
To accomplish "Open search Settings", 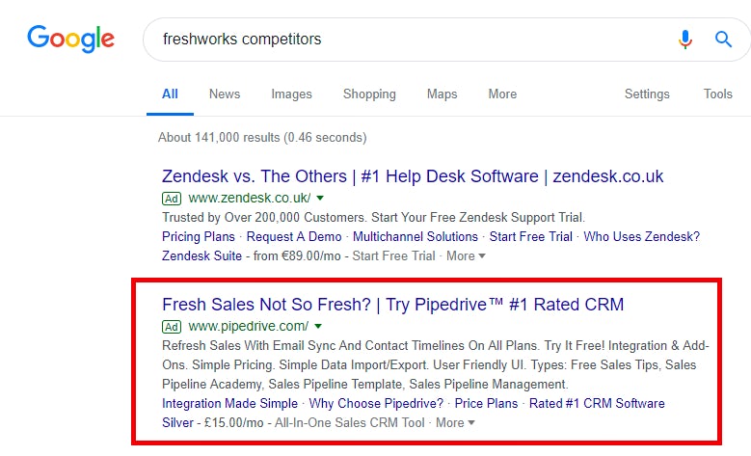I will [x=647, y=94].
